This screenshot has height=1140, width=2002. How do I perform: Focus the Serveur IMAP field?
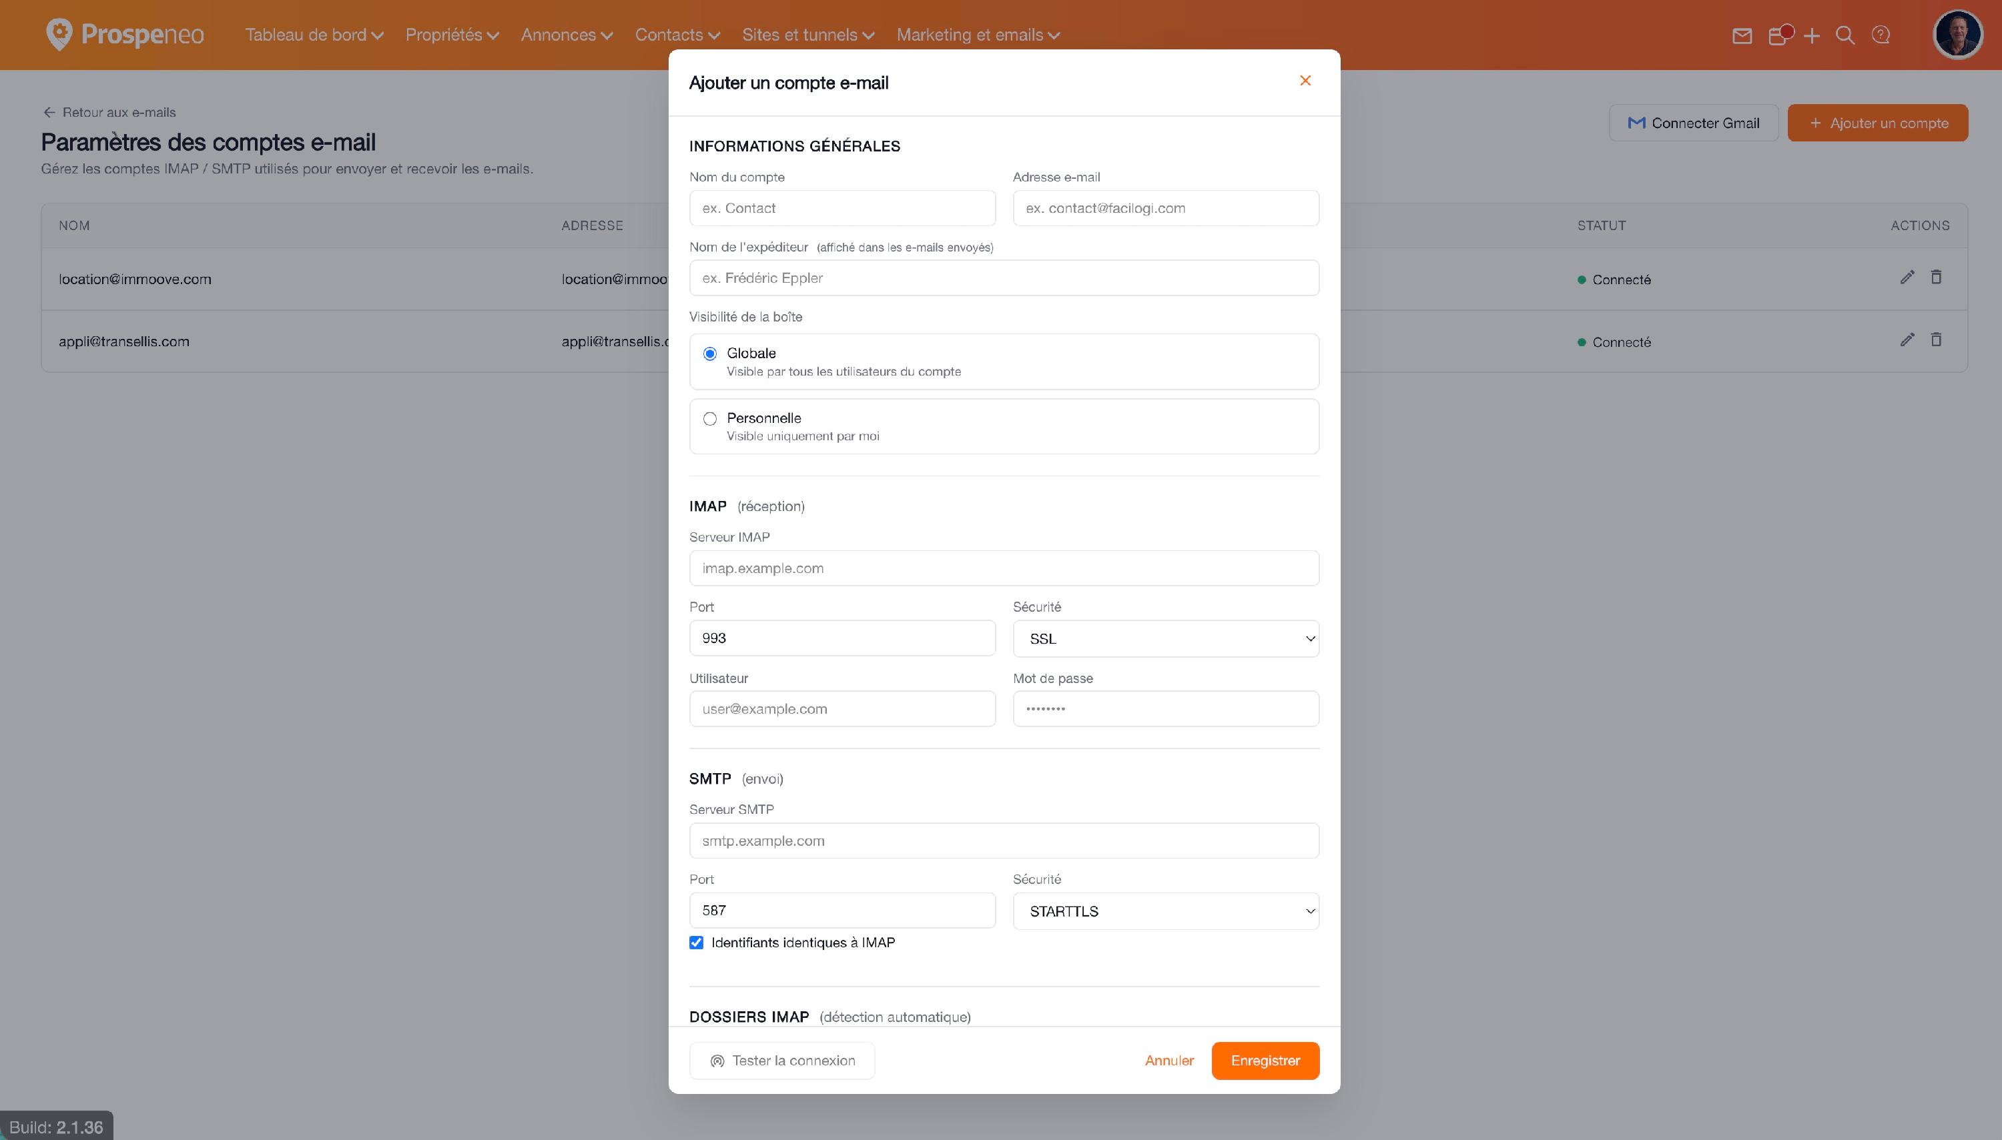1004,568
